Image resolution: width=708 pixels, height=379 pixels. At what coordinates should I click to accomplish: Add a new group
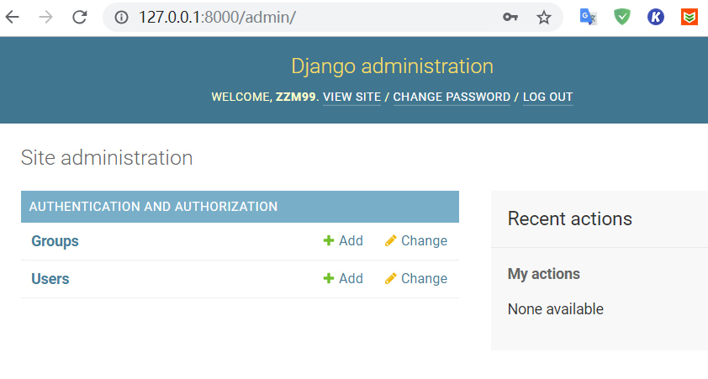point(343,241)
